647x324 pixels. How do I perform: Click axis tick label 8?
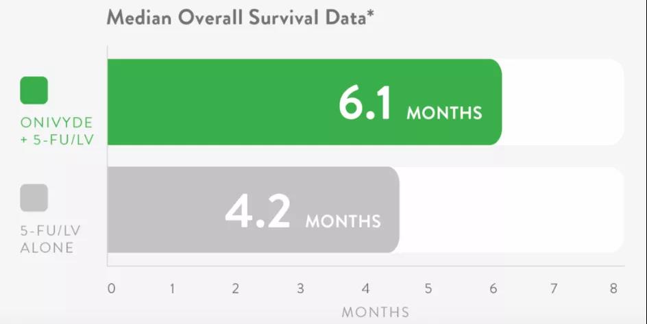click(613, 288)
